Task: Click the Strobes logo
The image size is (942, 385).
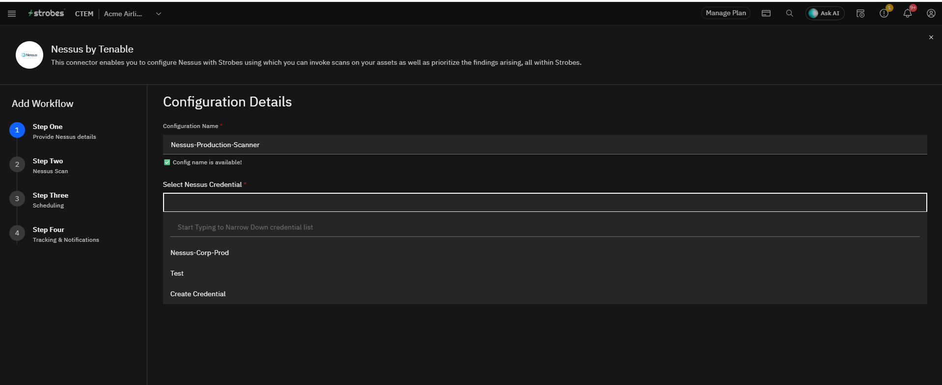Action: [46, 13]
